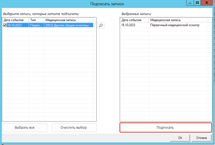Click the Подписать button
Viewport: 215px width, 145px height.
tap(166, 128)
